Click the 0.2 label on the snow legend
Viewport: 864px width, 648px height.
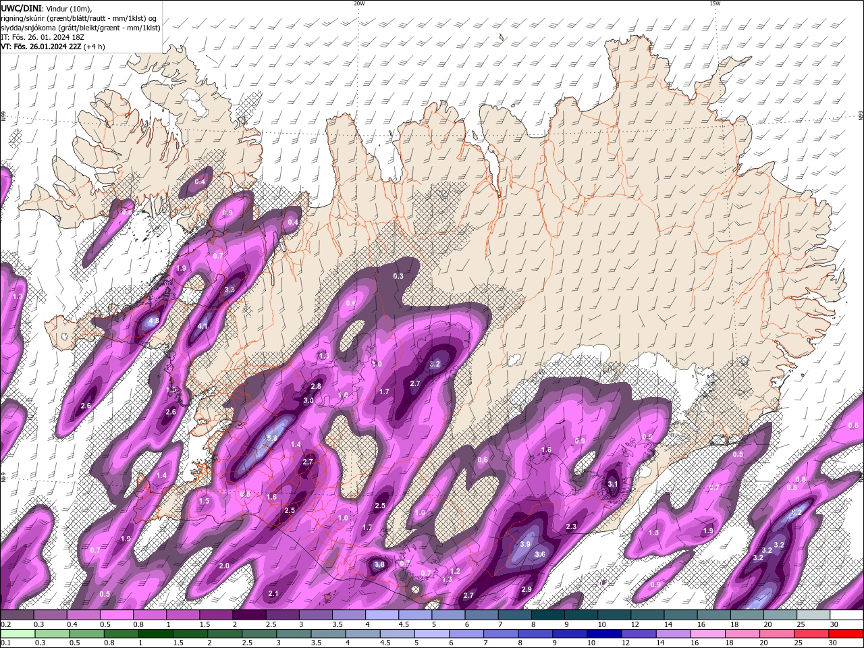point(5,625)
